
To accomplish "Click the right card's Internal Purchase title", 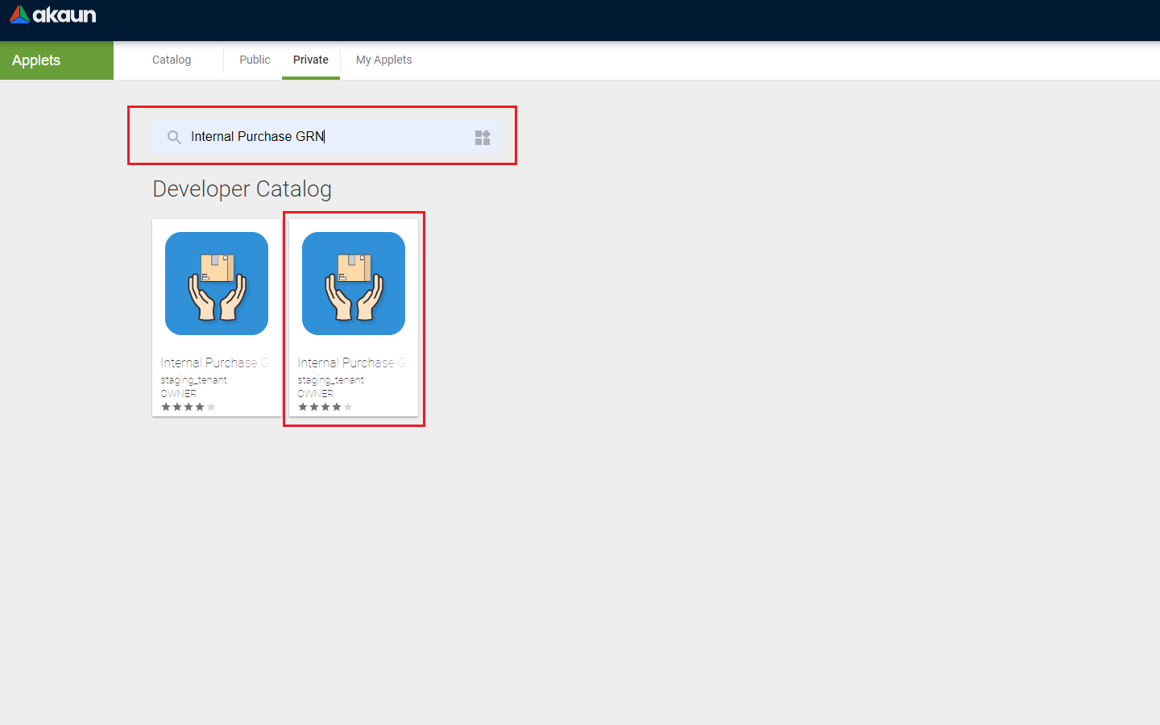I will [352, 362].
